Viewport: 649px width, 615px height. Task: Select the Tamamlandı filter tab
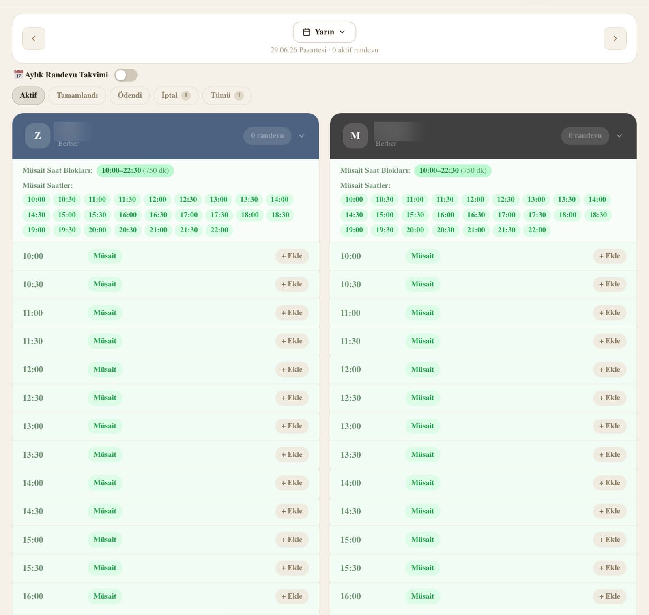[x=77, y=95]
